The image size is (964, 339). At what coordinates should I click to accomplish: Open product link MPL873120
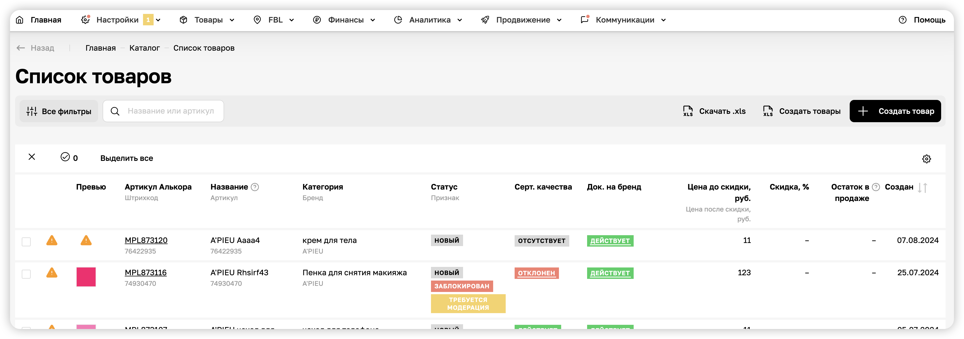(146, 240)
